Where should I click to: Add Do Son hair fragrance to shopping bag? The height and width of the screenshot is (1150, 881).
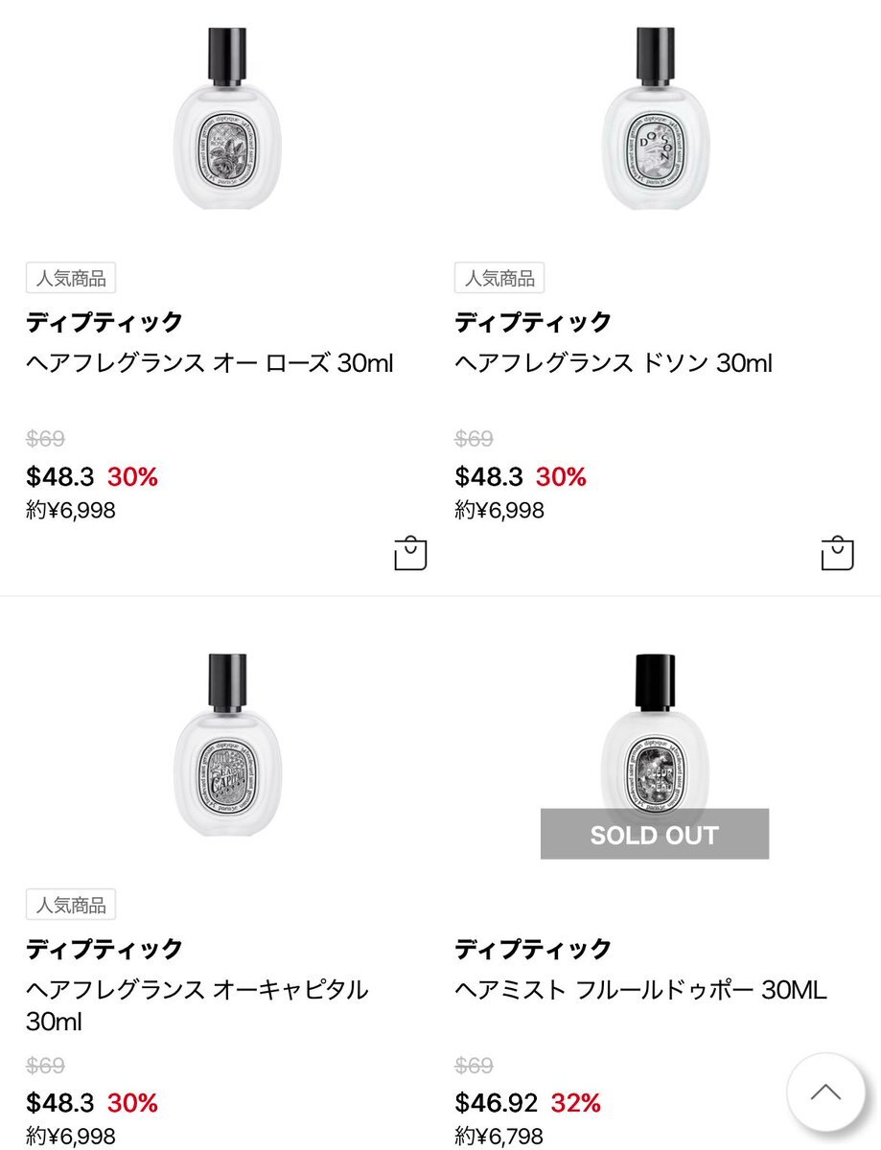837,553
